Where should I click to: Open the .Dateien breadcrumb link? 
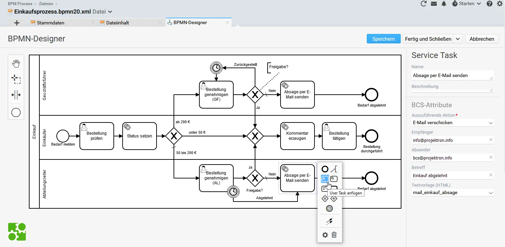point(46,4)
